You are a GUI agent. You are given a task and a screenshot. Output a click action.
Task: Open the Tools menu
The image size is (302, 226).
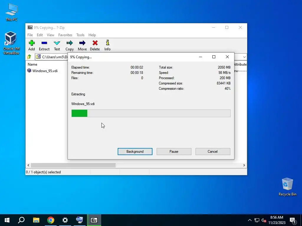click(x=80, y=35)
